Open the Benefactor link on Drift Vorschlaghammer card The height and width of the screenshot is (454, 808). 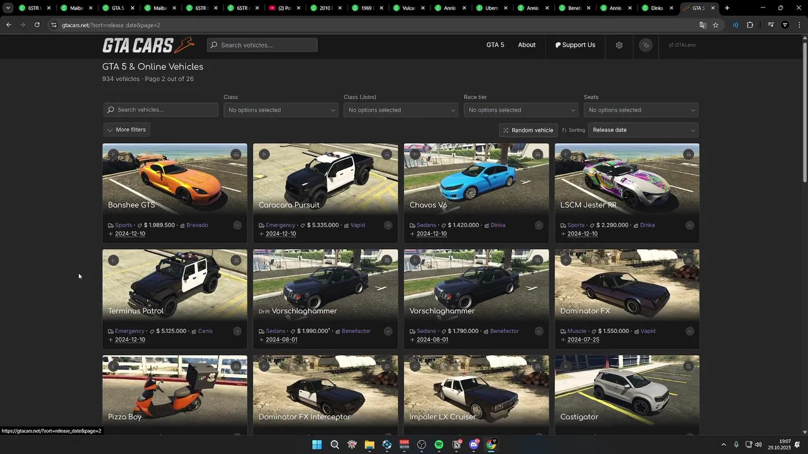coord(356,331)
